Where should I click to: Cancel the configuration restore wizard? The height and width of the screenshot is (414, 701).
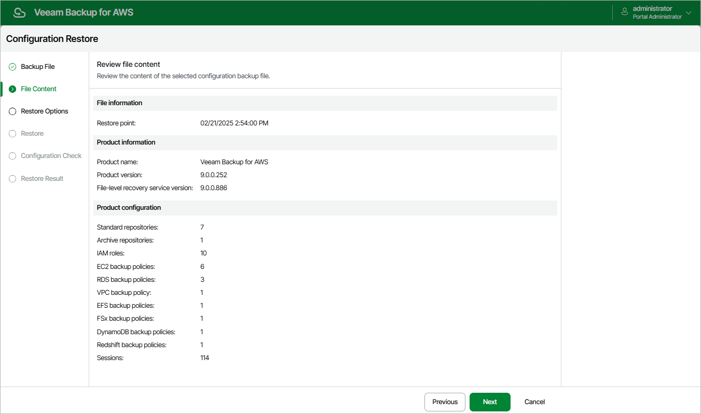click(x=534, y=402)
